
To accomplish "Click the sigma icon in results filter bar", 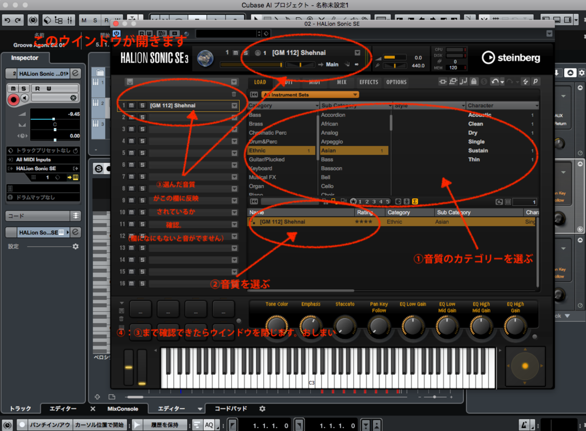I will click(415, 202).
